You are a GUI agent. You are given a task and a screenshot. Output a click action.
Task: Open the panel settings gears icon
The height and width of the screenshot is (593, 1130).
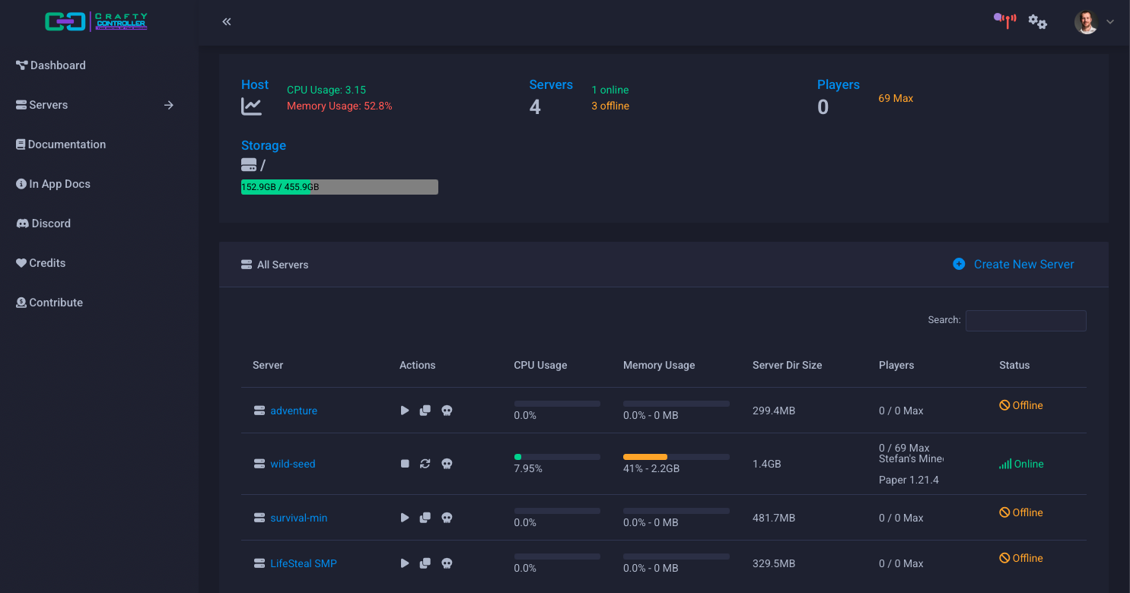(x=1037, y=22)
